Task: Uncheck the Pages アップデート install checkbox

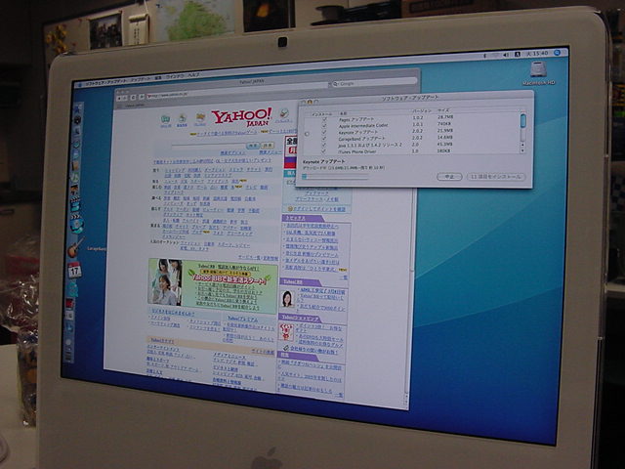Action: [x=324, y=119]
